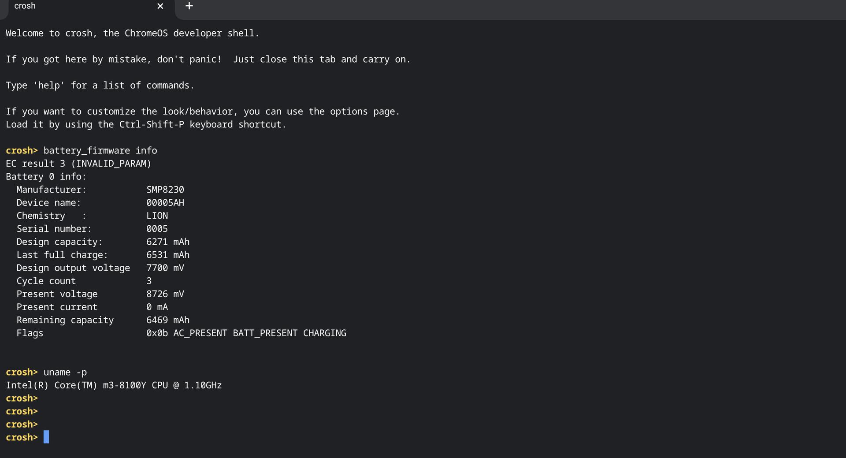The width and height of the screenshot is (846, 458).
Task: Click the 'Welcome to crosh' greeting line
Action: pos(132,34)
